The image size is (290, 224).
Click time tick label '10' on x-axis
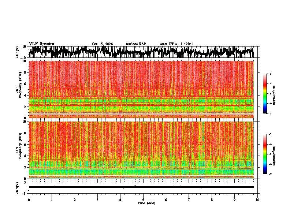coord(257,200)
